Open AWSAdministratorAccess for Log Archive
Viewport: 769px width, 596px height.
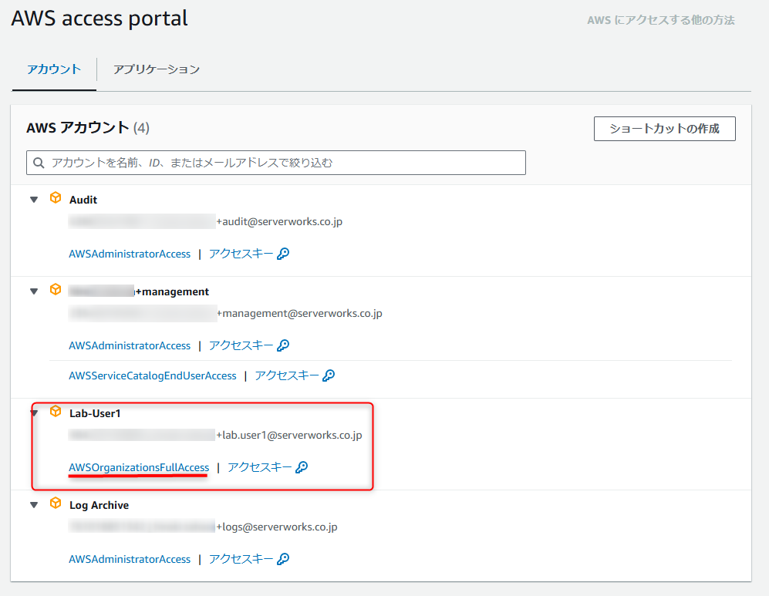[x=130, y=559]
